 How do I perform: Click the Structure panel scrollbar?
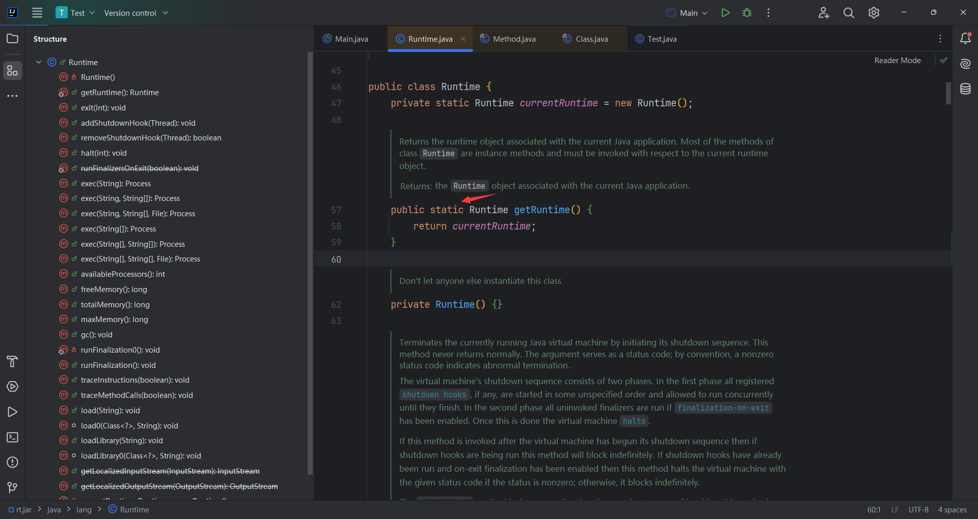tap(310, 263)
